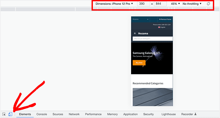Screen dimensions: 220x118
Task: Click the English language link
Action: (162, 27)
